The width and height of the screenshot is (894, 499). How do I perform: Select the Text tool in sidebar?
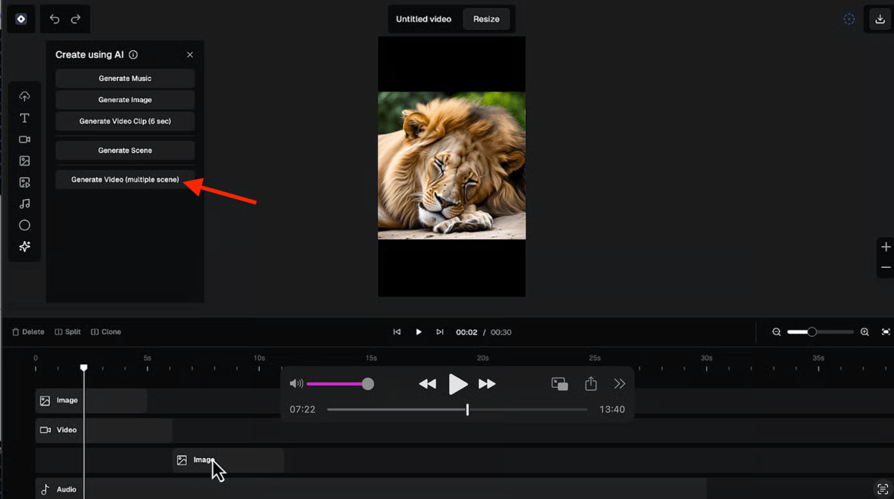click(24, 118)
